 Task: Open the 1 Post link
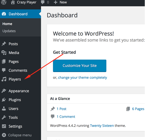61,109
